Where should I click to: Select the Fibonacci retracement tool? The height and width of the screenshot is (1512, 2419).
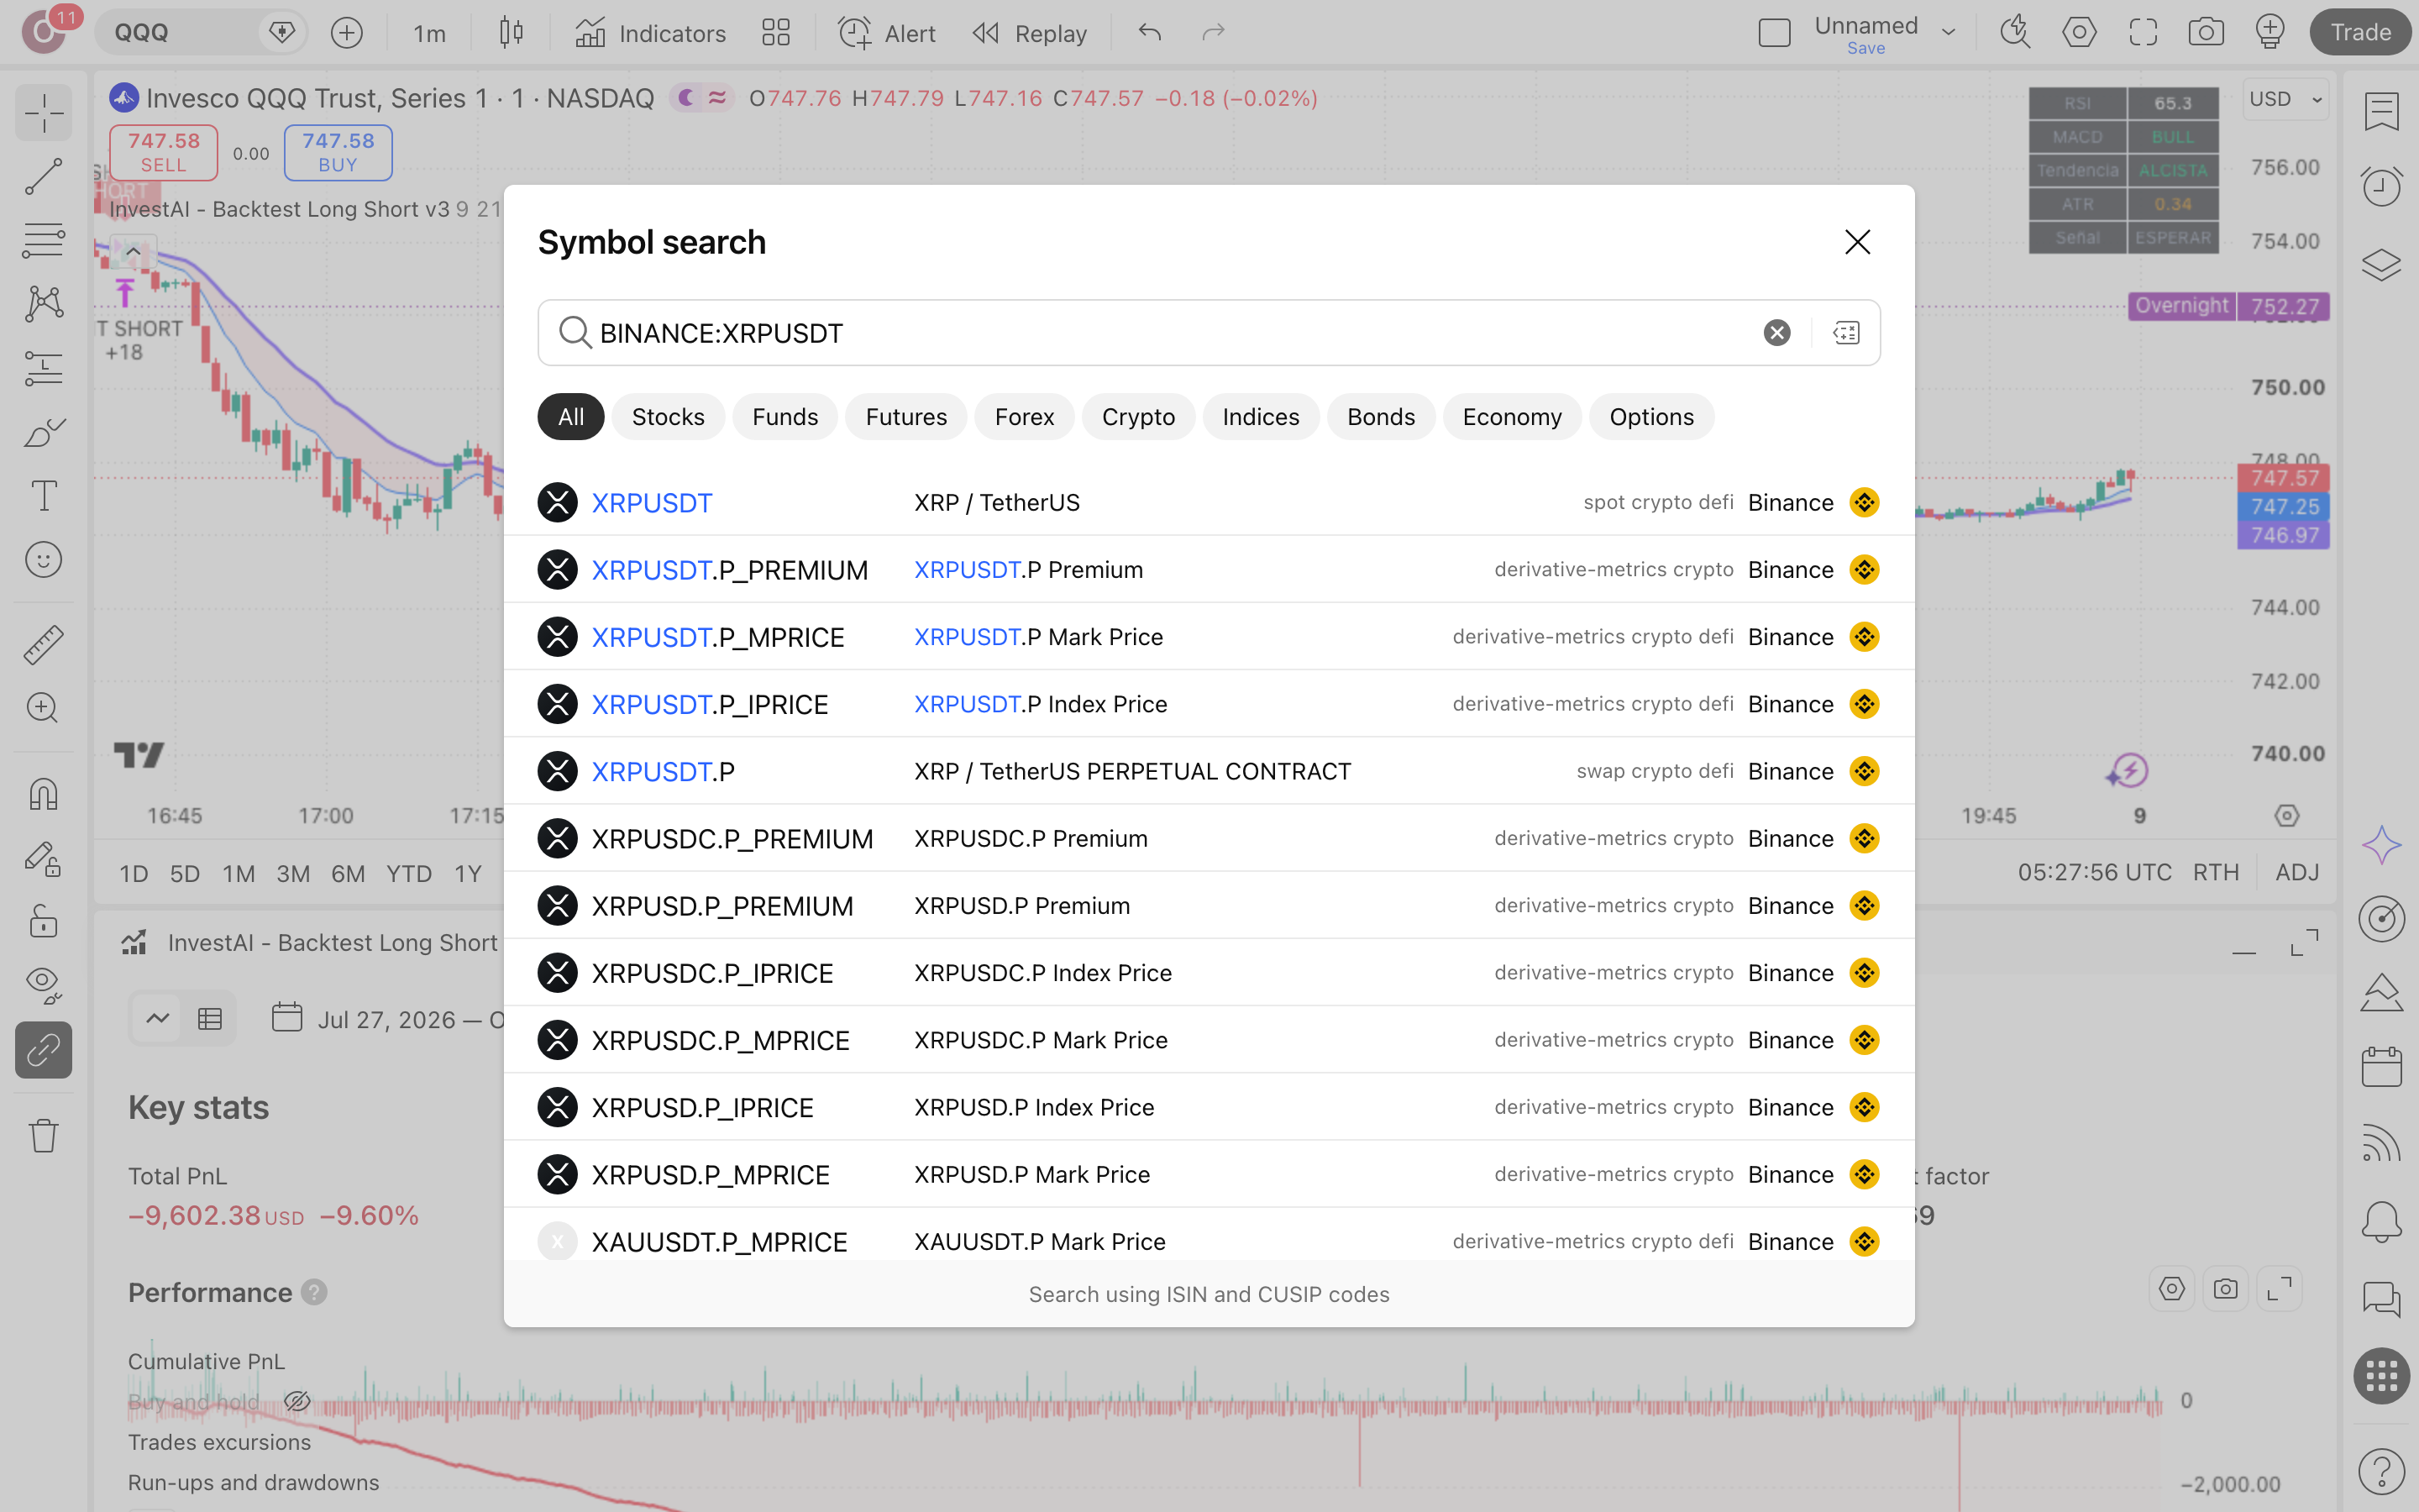[43, 240]
